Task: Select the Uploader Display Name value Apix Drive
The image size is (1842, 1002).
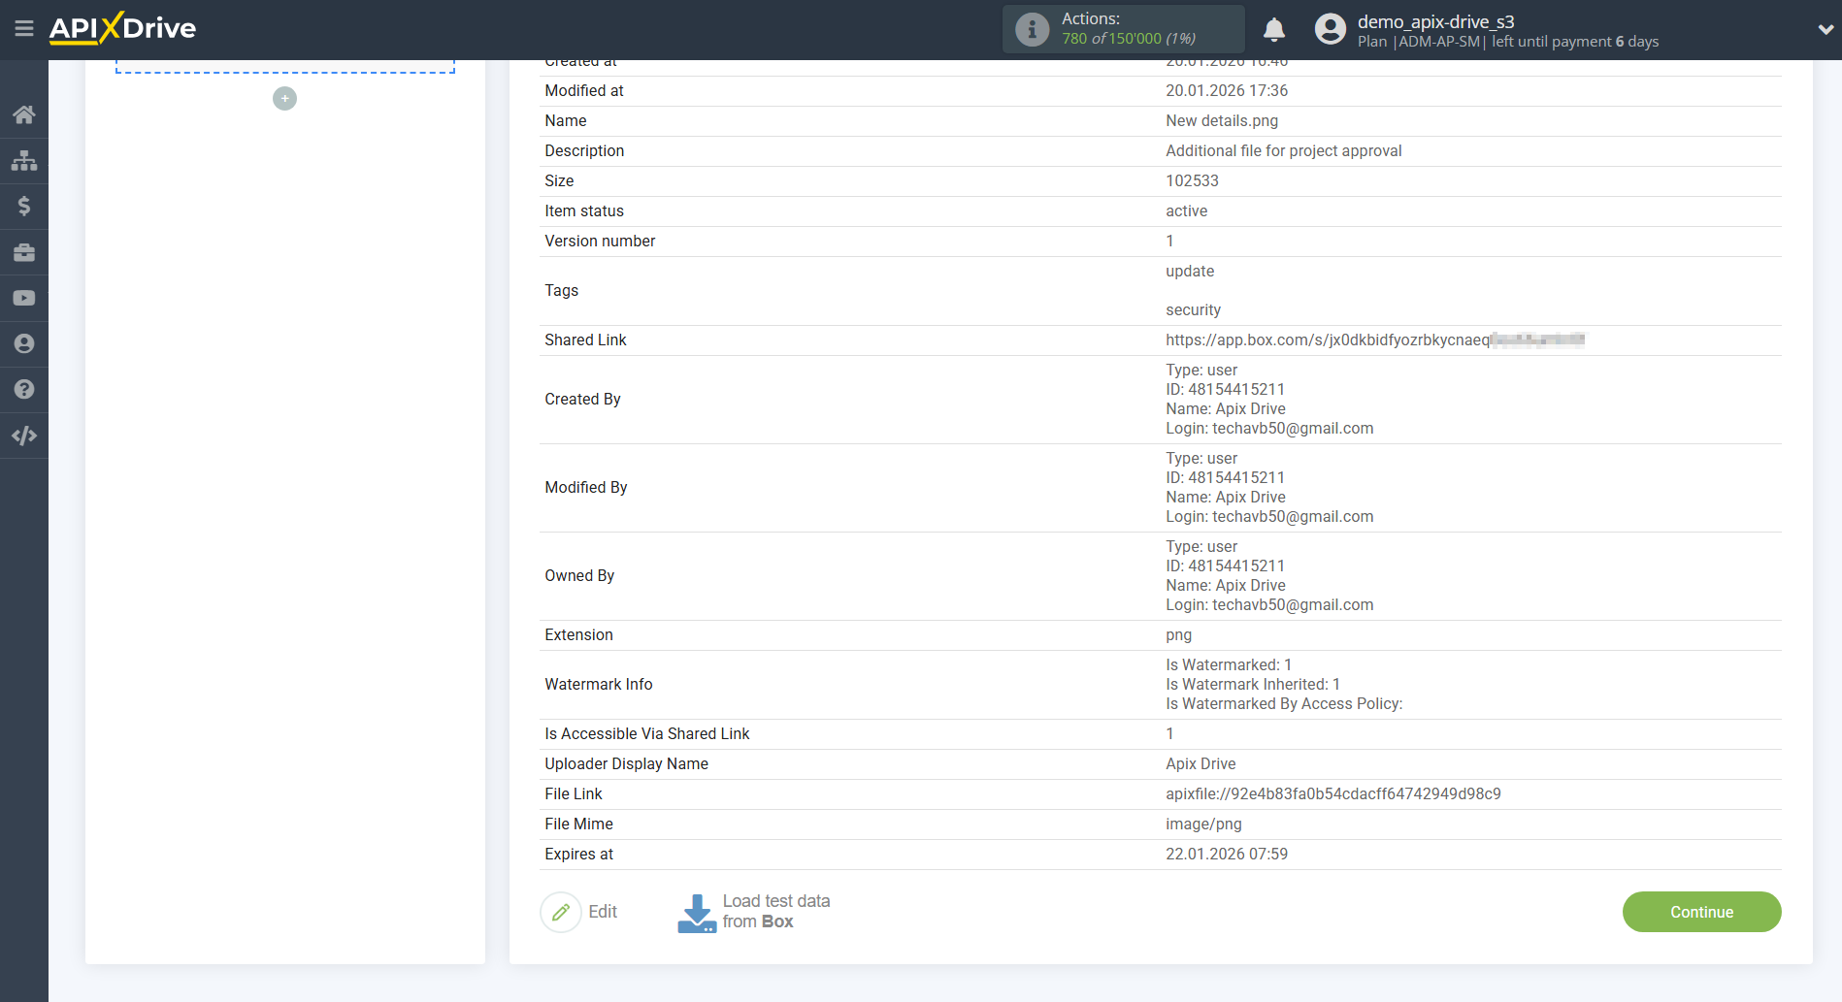Action: pos(1201,763)
